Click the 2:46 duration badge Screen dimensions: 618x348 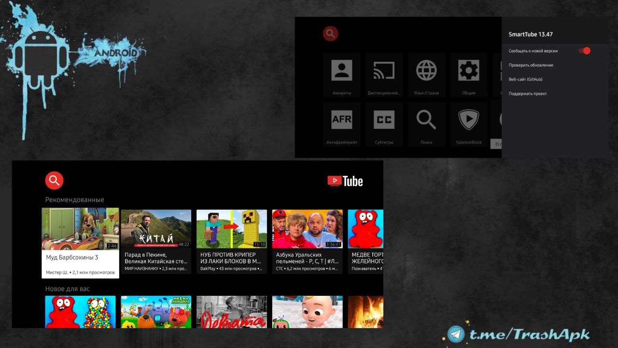112,246
